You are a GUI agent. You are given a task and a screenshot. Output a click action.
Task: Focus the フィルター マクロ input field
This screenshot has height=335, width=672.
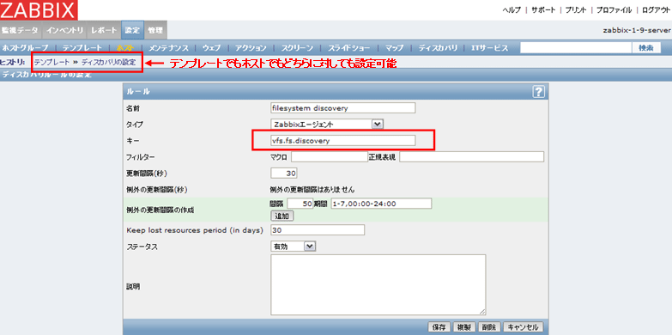coord(330,156)
